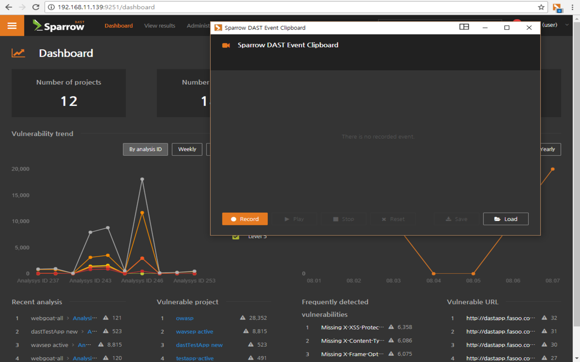The image size is (580, 362).
Task: Toggle the layout icon in the Clipboard title bar
Action: click(x=464, y=27)
